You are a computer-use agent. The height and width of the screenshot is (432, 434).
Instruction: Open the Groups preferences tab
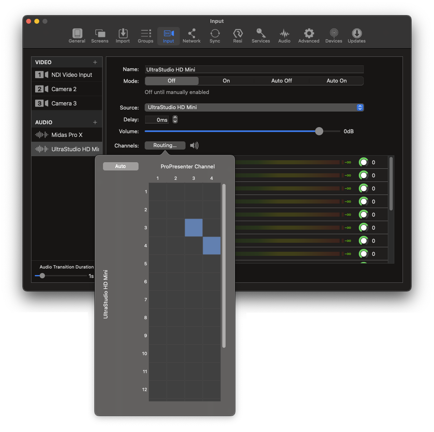tap(145, 36)
